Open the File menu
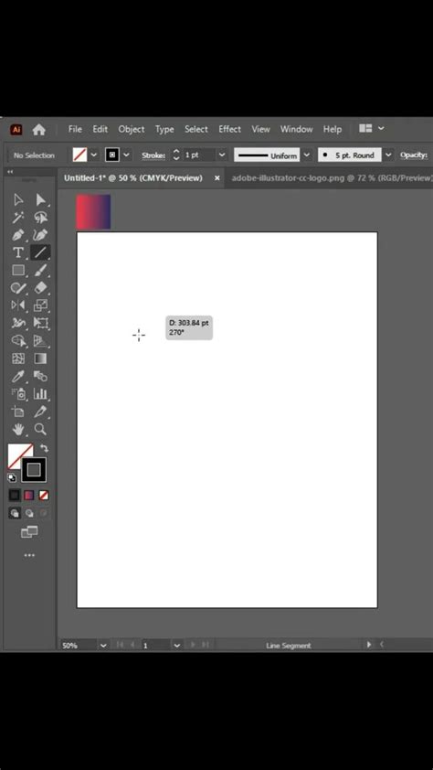Viewport: 433px width, 770px height. click(75, 129)
